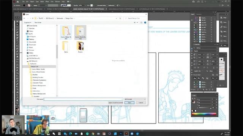Click the color spectrum bar in the Color panel
The height and width of the screenshot is (136, 243).
point(204,114)
